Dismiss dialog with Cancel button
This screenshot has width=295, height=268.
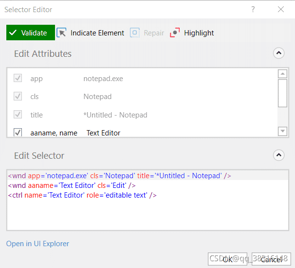(x=271, y=259)
